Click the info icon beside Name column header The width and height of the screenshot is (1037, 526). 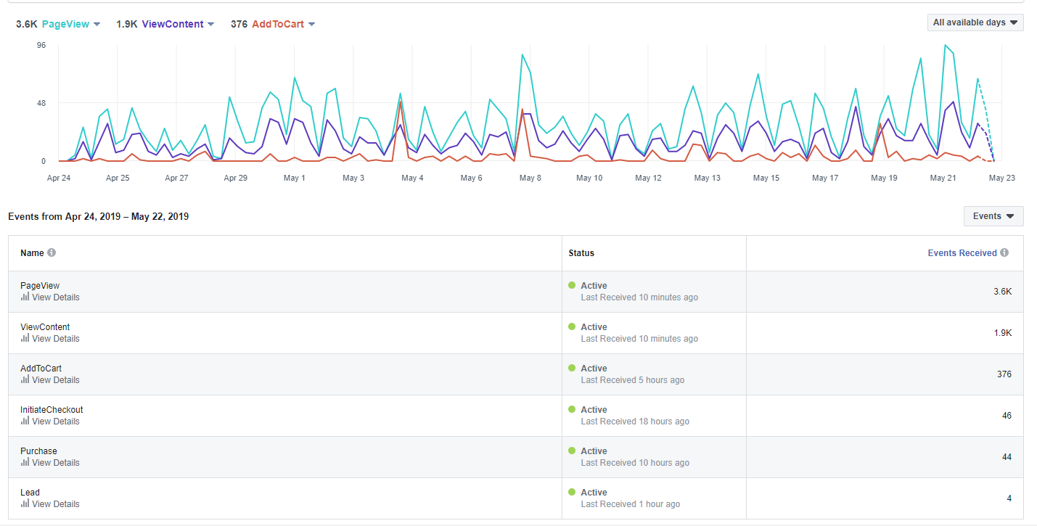pyautogui.click(x=52, y=253)
